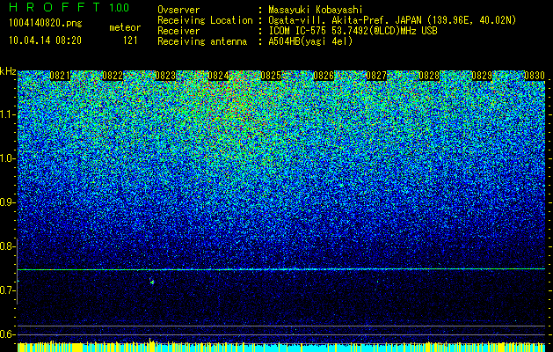
Task: Select the 0829 time label
Action: [482, 76]
